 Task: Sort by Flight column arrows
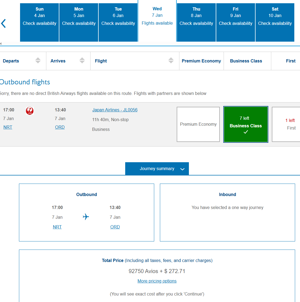(171, 61)
